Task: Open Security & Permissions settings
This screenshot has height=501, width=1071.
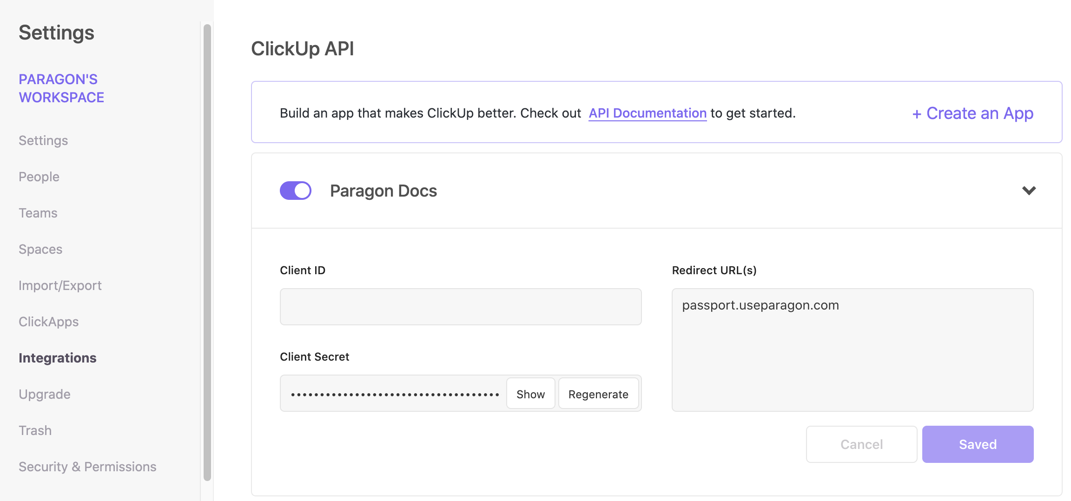Action: click(x=87, y=467)
